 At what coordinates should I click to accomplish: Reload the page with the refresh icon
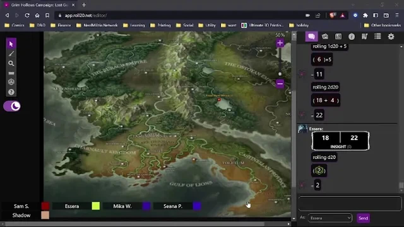(27, 15)
